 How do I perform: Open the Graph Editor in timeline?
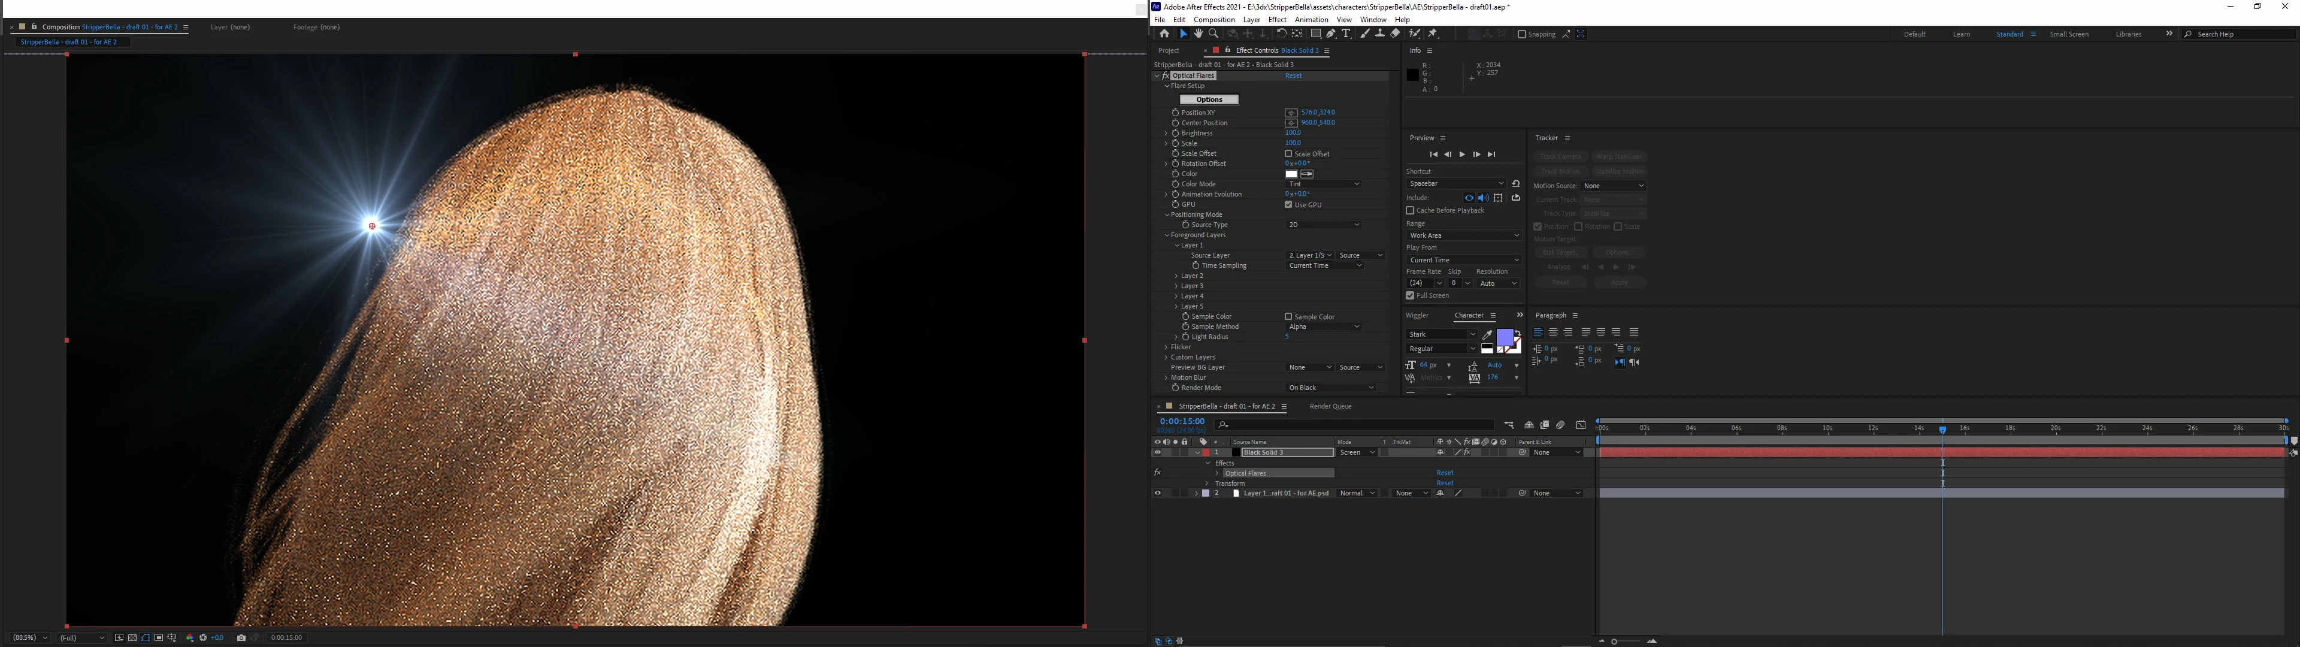[x=1581, y=425]
